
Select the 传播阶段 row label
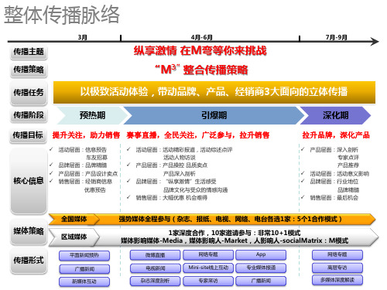[x=29, y=115]
